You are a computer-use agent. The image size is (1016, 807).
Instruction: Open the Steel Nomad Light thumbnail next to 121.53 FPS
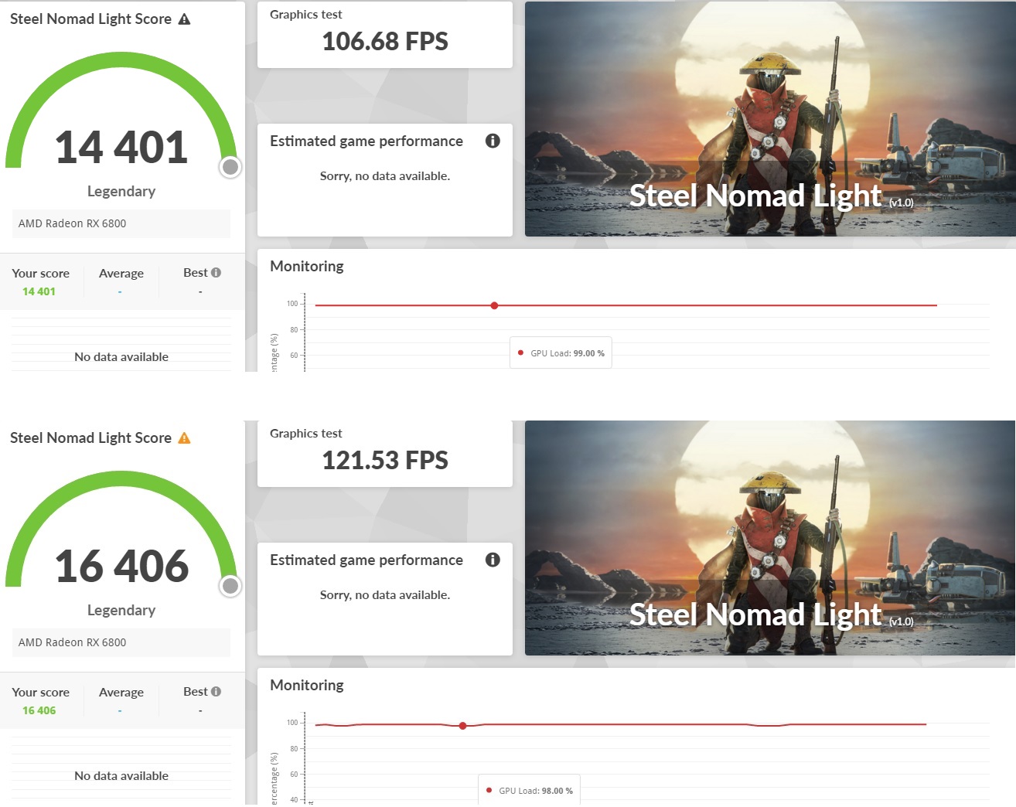[x=770, y=538]
